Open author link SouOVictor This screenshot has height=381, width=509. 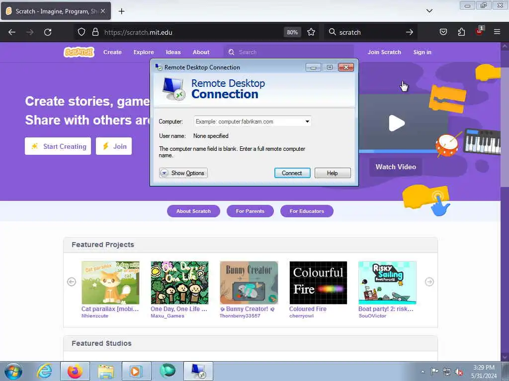(x=372, y=316)
